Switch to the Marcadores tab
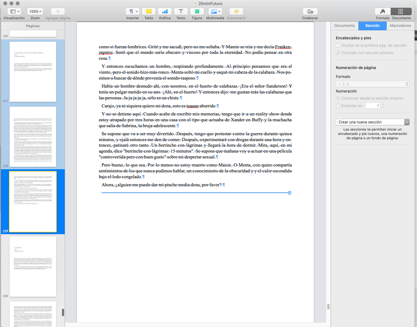 point(400,26)
